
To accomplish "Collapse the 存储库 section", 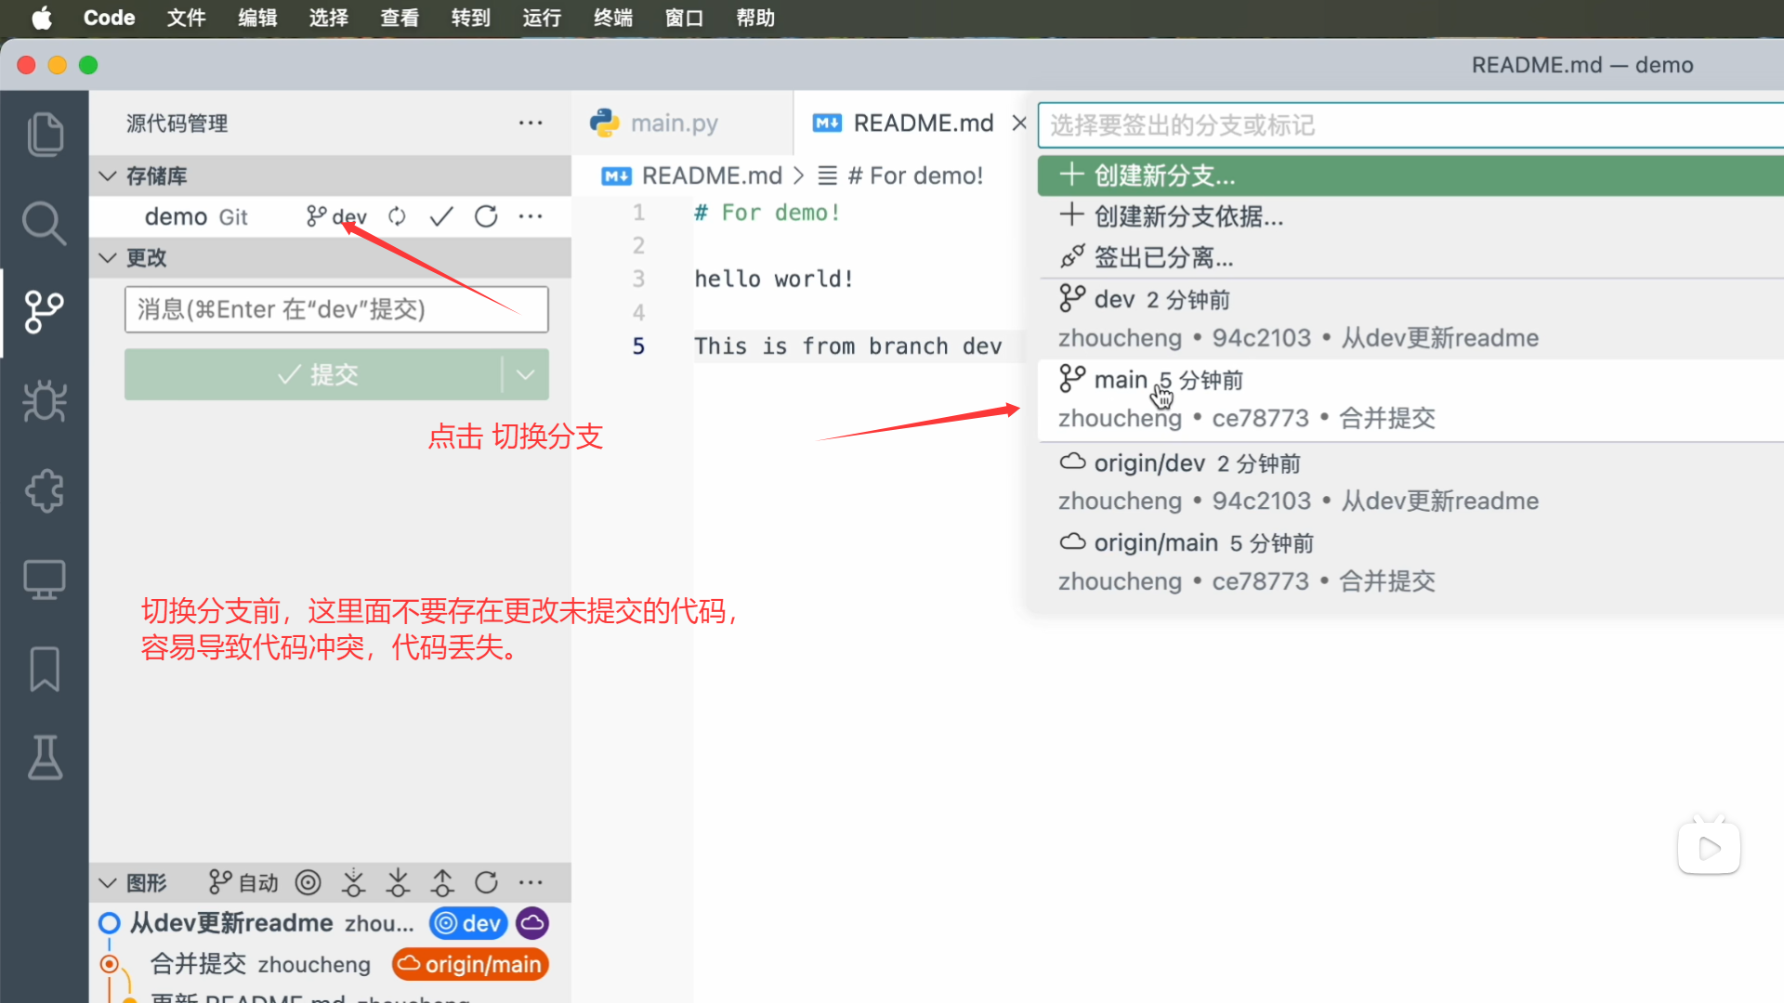I will (108, 176).
